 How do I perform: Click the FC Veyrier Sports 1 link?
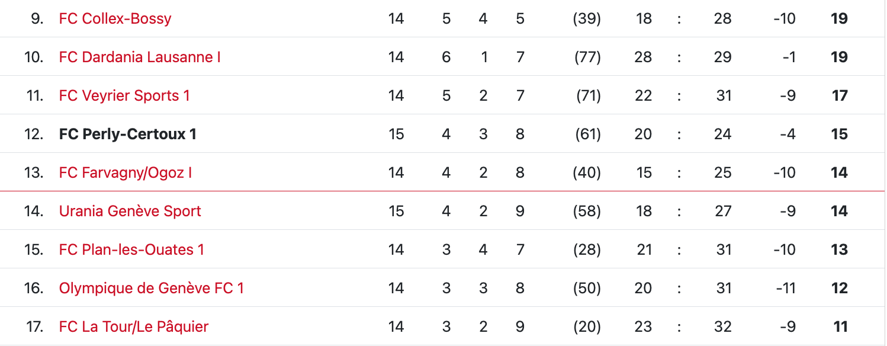(x=124, y=95)
